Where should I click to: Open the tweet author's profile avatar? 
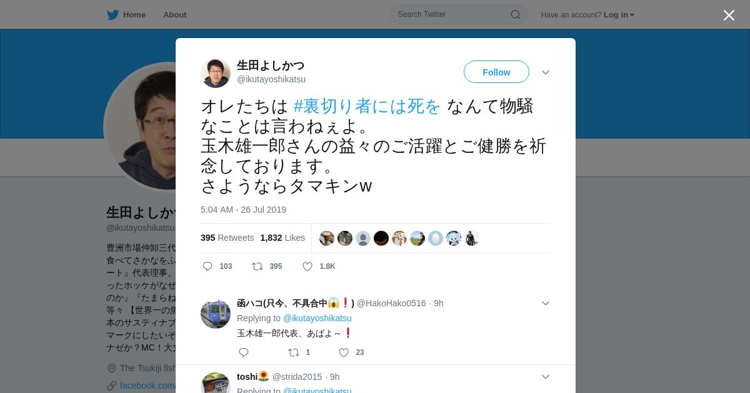click(x=216, y=73)
